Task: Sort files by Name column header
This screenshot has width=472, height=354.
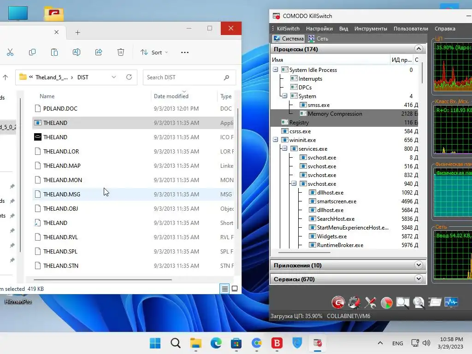Action: click(47, 96)
